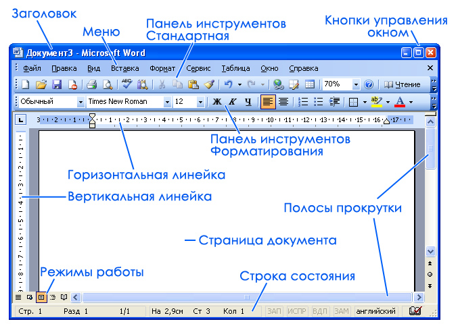458x328 pixels.
Task: Open highlight color dropdown arrow
Action: [388, 102]
